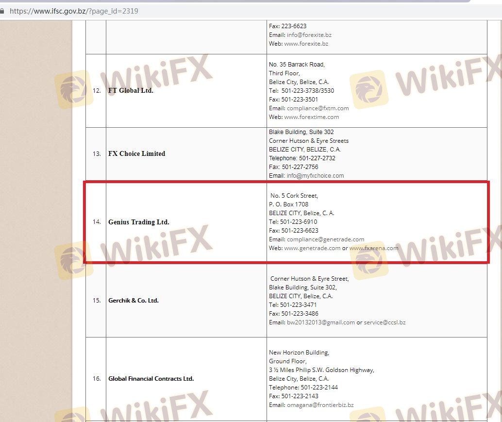Visit the www.genetrade.com website link
Viewport: 502px width, 422px height.
point(312,248)
